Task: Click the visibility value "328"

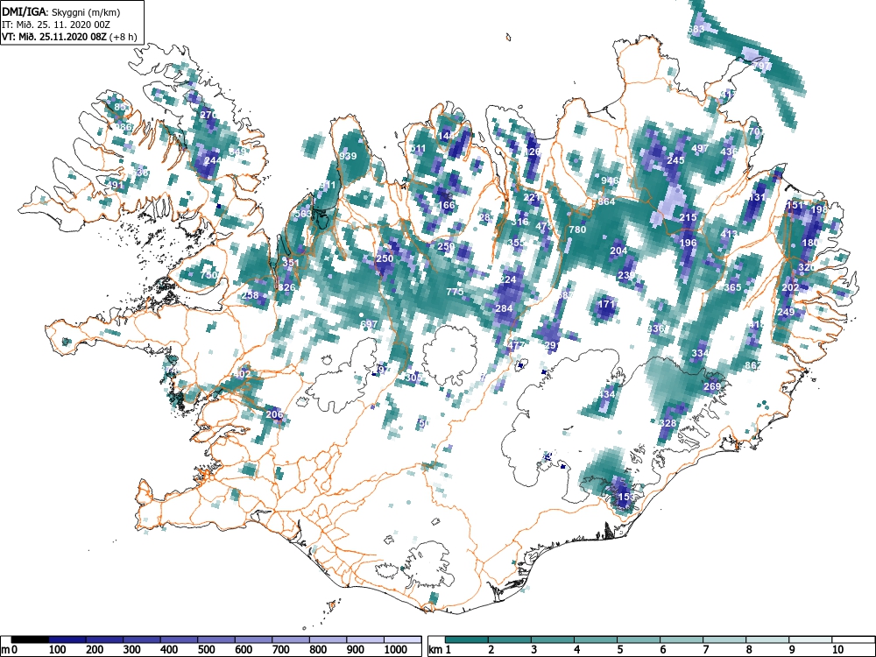Action: pos(668,423)
